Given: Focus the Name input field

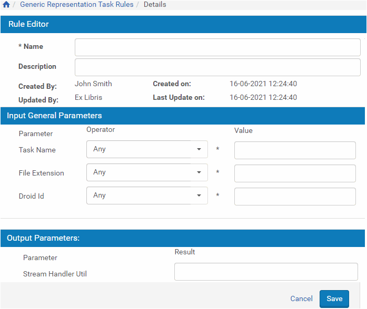Looking at the screenshot, I should coord(217,47).
